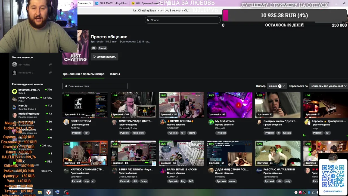Click the Casual category tag

pyautogui.click(x=102, y=48)
